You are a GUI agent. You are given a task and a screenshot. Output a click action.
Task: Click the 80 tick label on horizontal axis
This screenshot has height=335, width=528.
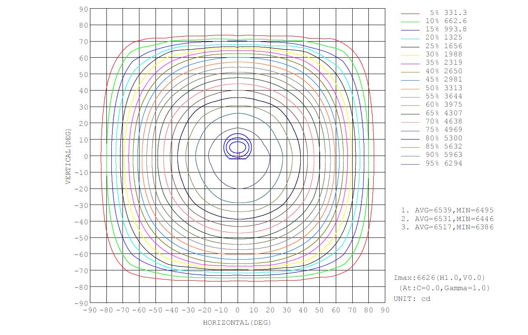tap(368, 310)
